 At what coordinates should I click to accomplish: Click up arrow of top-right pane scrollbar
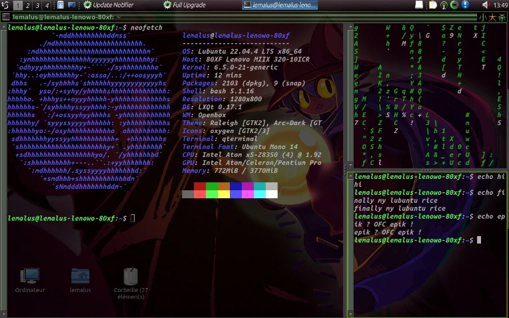(350, 27)
